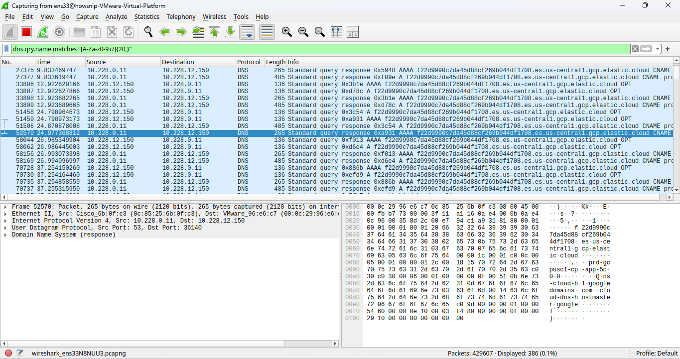The height and width of the screenshot is (359, 680).
Task: Click the open capture file folder icon
Action: (x=79, y=32)
